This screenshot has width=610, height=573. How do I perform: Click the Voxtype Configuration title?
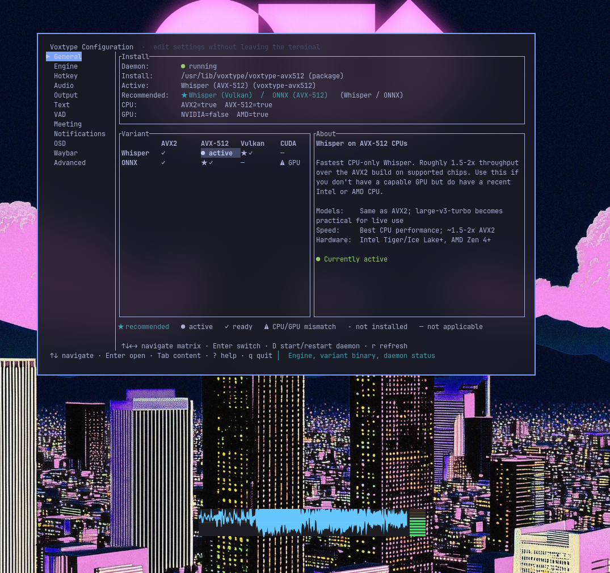91,47
